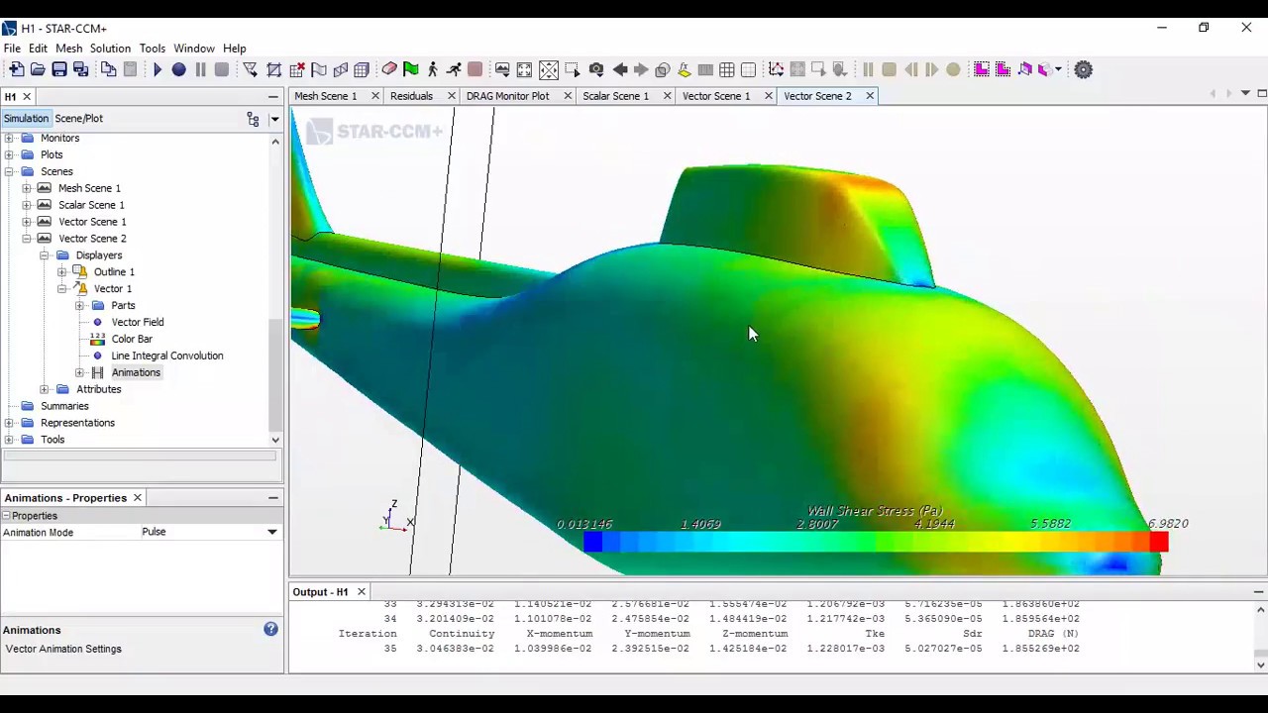Click the magenta region selection icon

pos(982,69)
